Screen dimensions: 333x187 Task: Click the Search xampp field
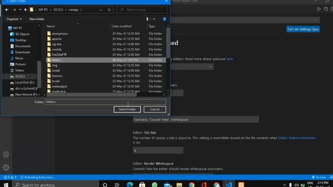point(142,10)
